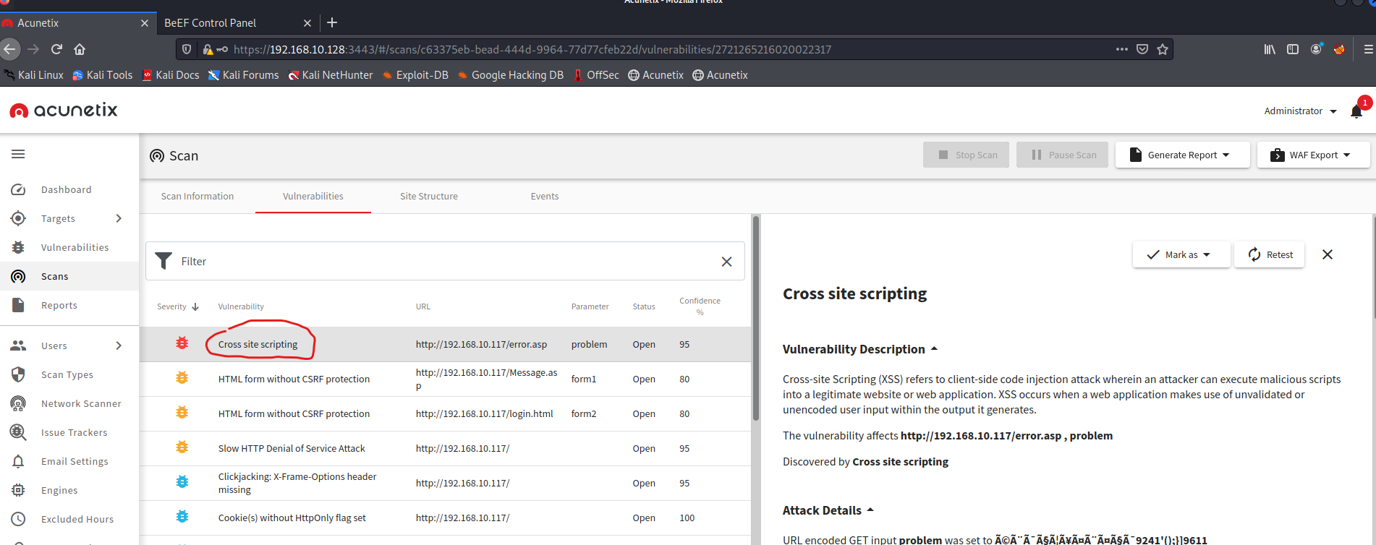Viewport: 1376px width, 545px height.
Task: Open the Events tab
Action: (x=545, y=196)
